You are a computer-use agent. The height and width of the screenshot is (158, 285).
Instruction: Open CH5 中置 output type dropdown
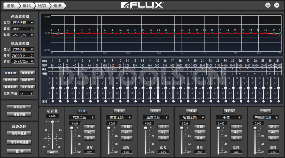pyautogui.click(x=229, y=118)
